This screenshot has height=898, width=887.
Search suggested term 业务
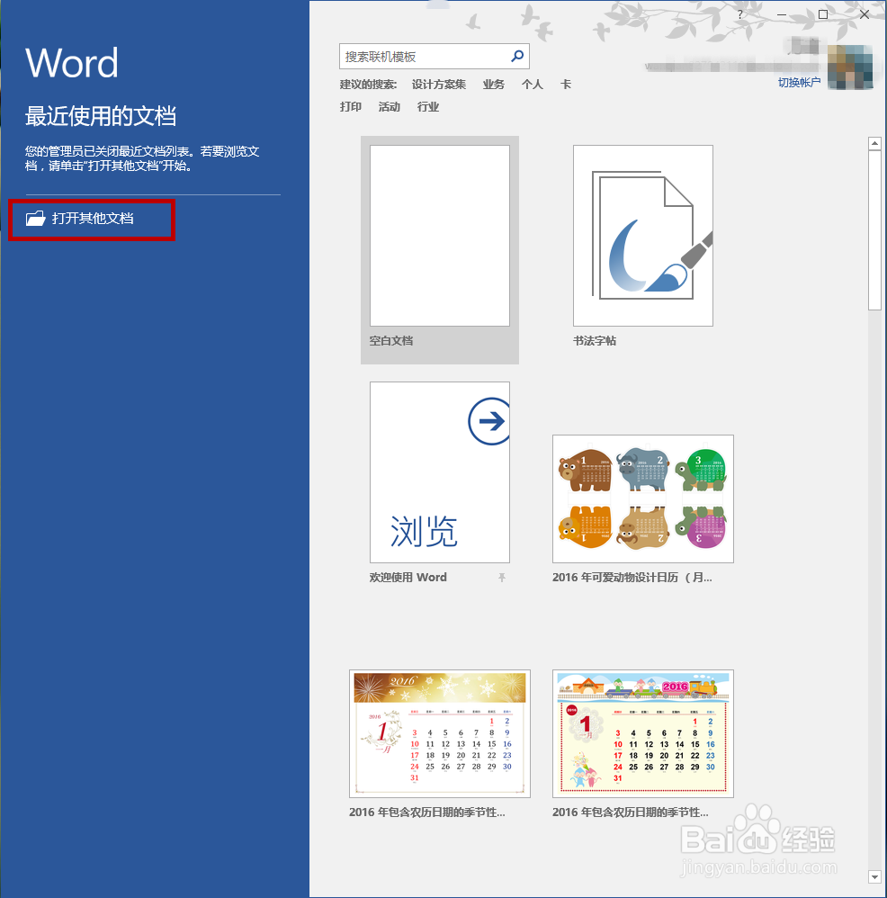[x=494, y=85]
